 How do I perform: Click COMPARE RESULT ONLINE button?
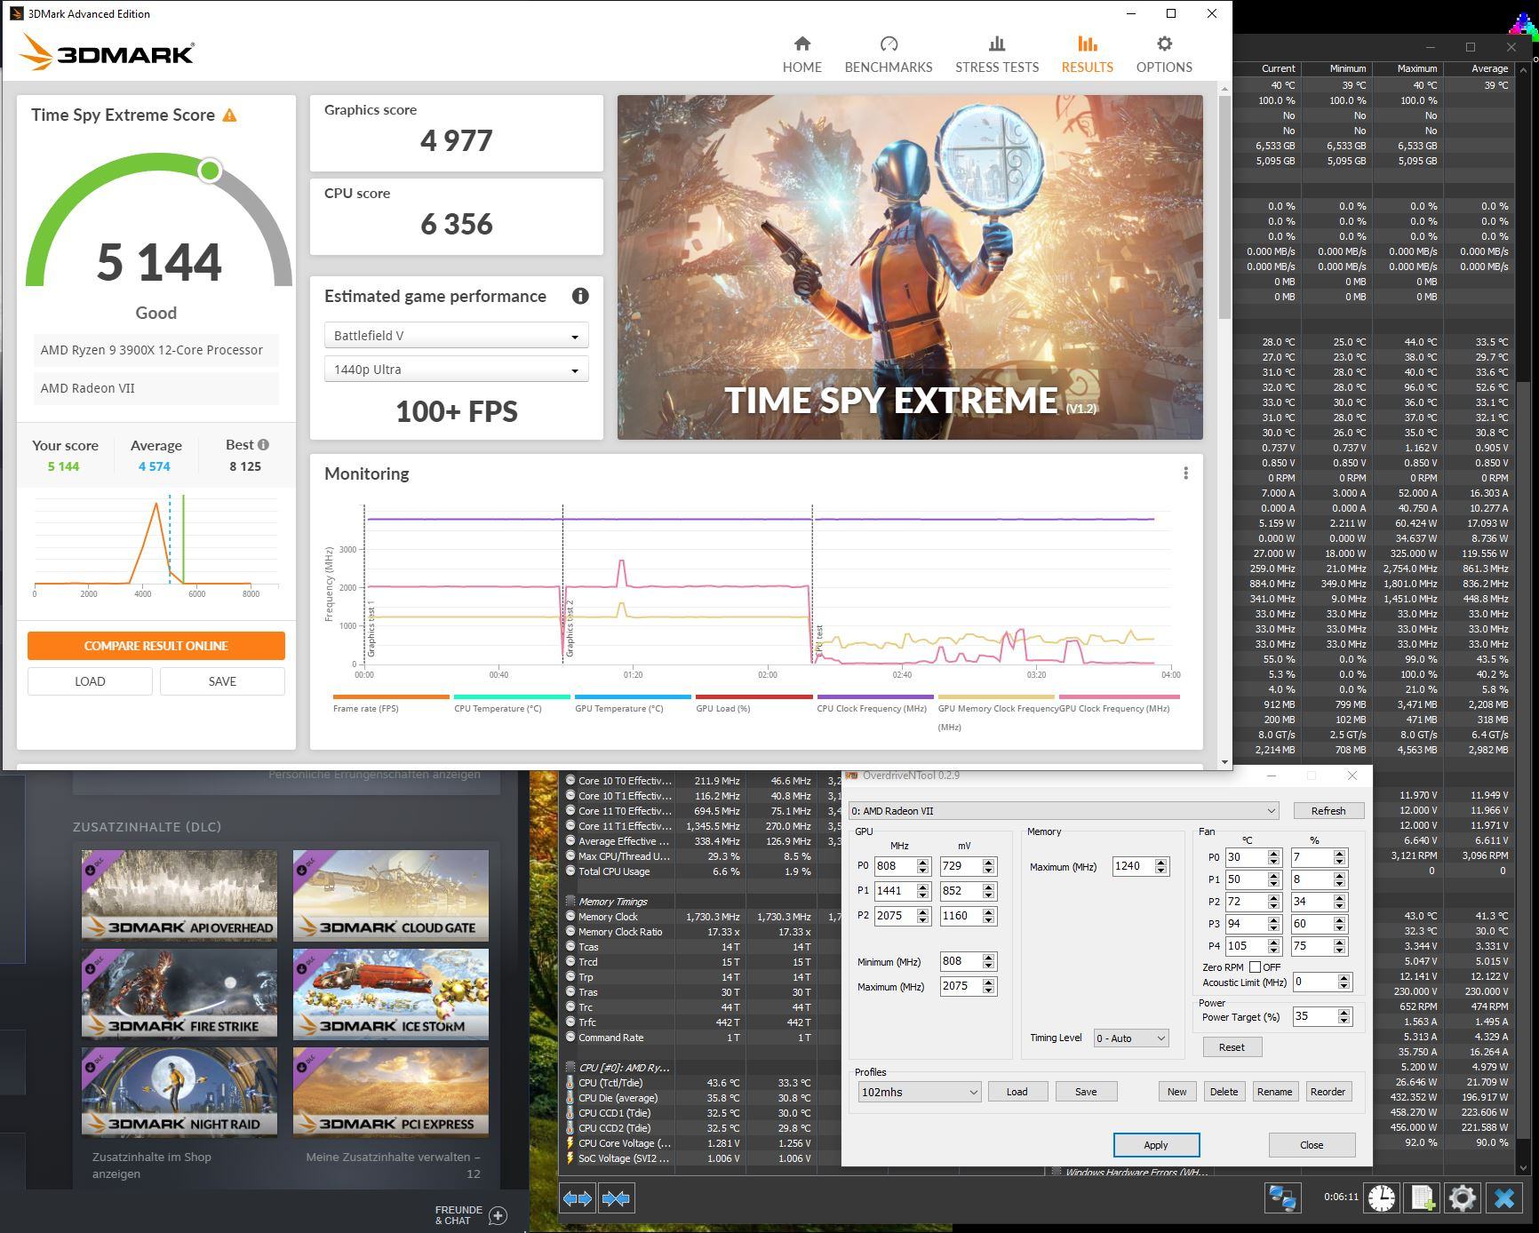tap(155, 646)
